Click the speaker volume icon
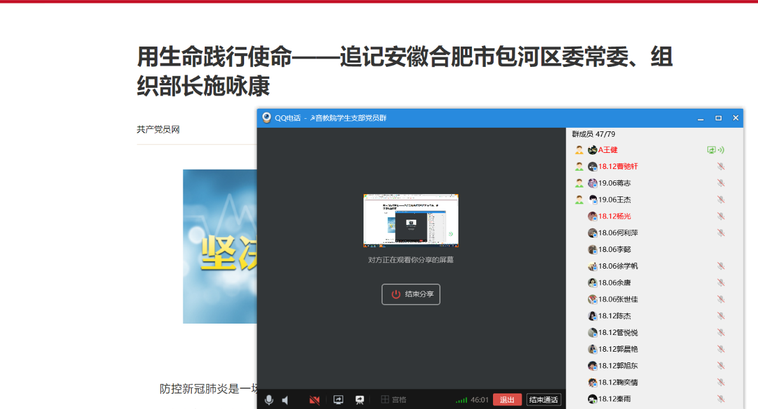This screenshot has width=758, height=409. click(x=286, y=400)
